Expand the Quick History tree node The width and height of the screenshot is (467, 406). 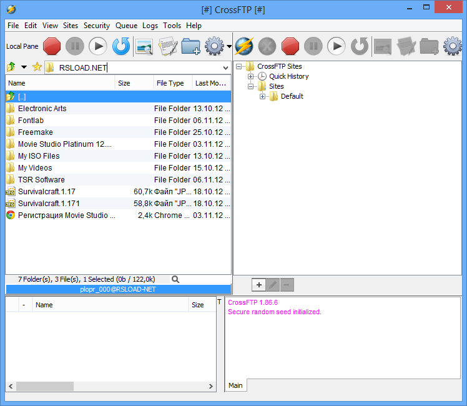pyautogui.click(x=250, y=77)
